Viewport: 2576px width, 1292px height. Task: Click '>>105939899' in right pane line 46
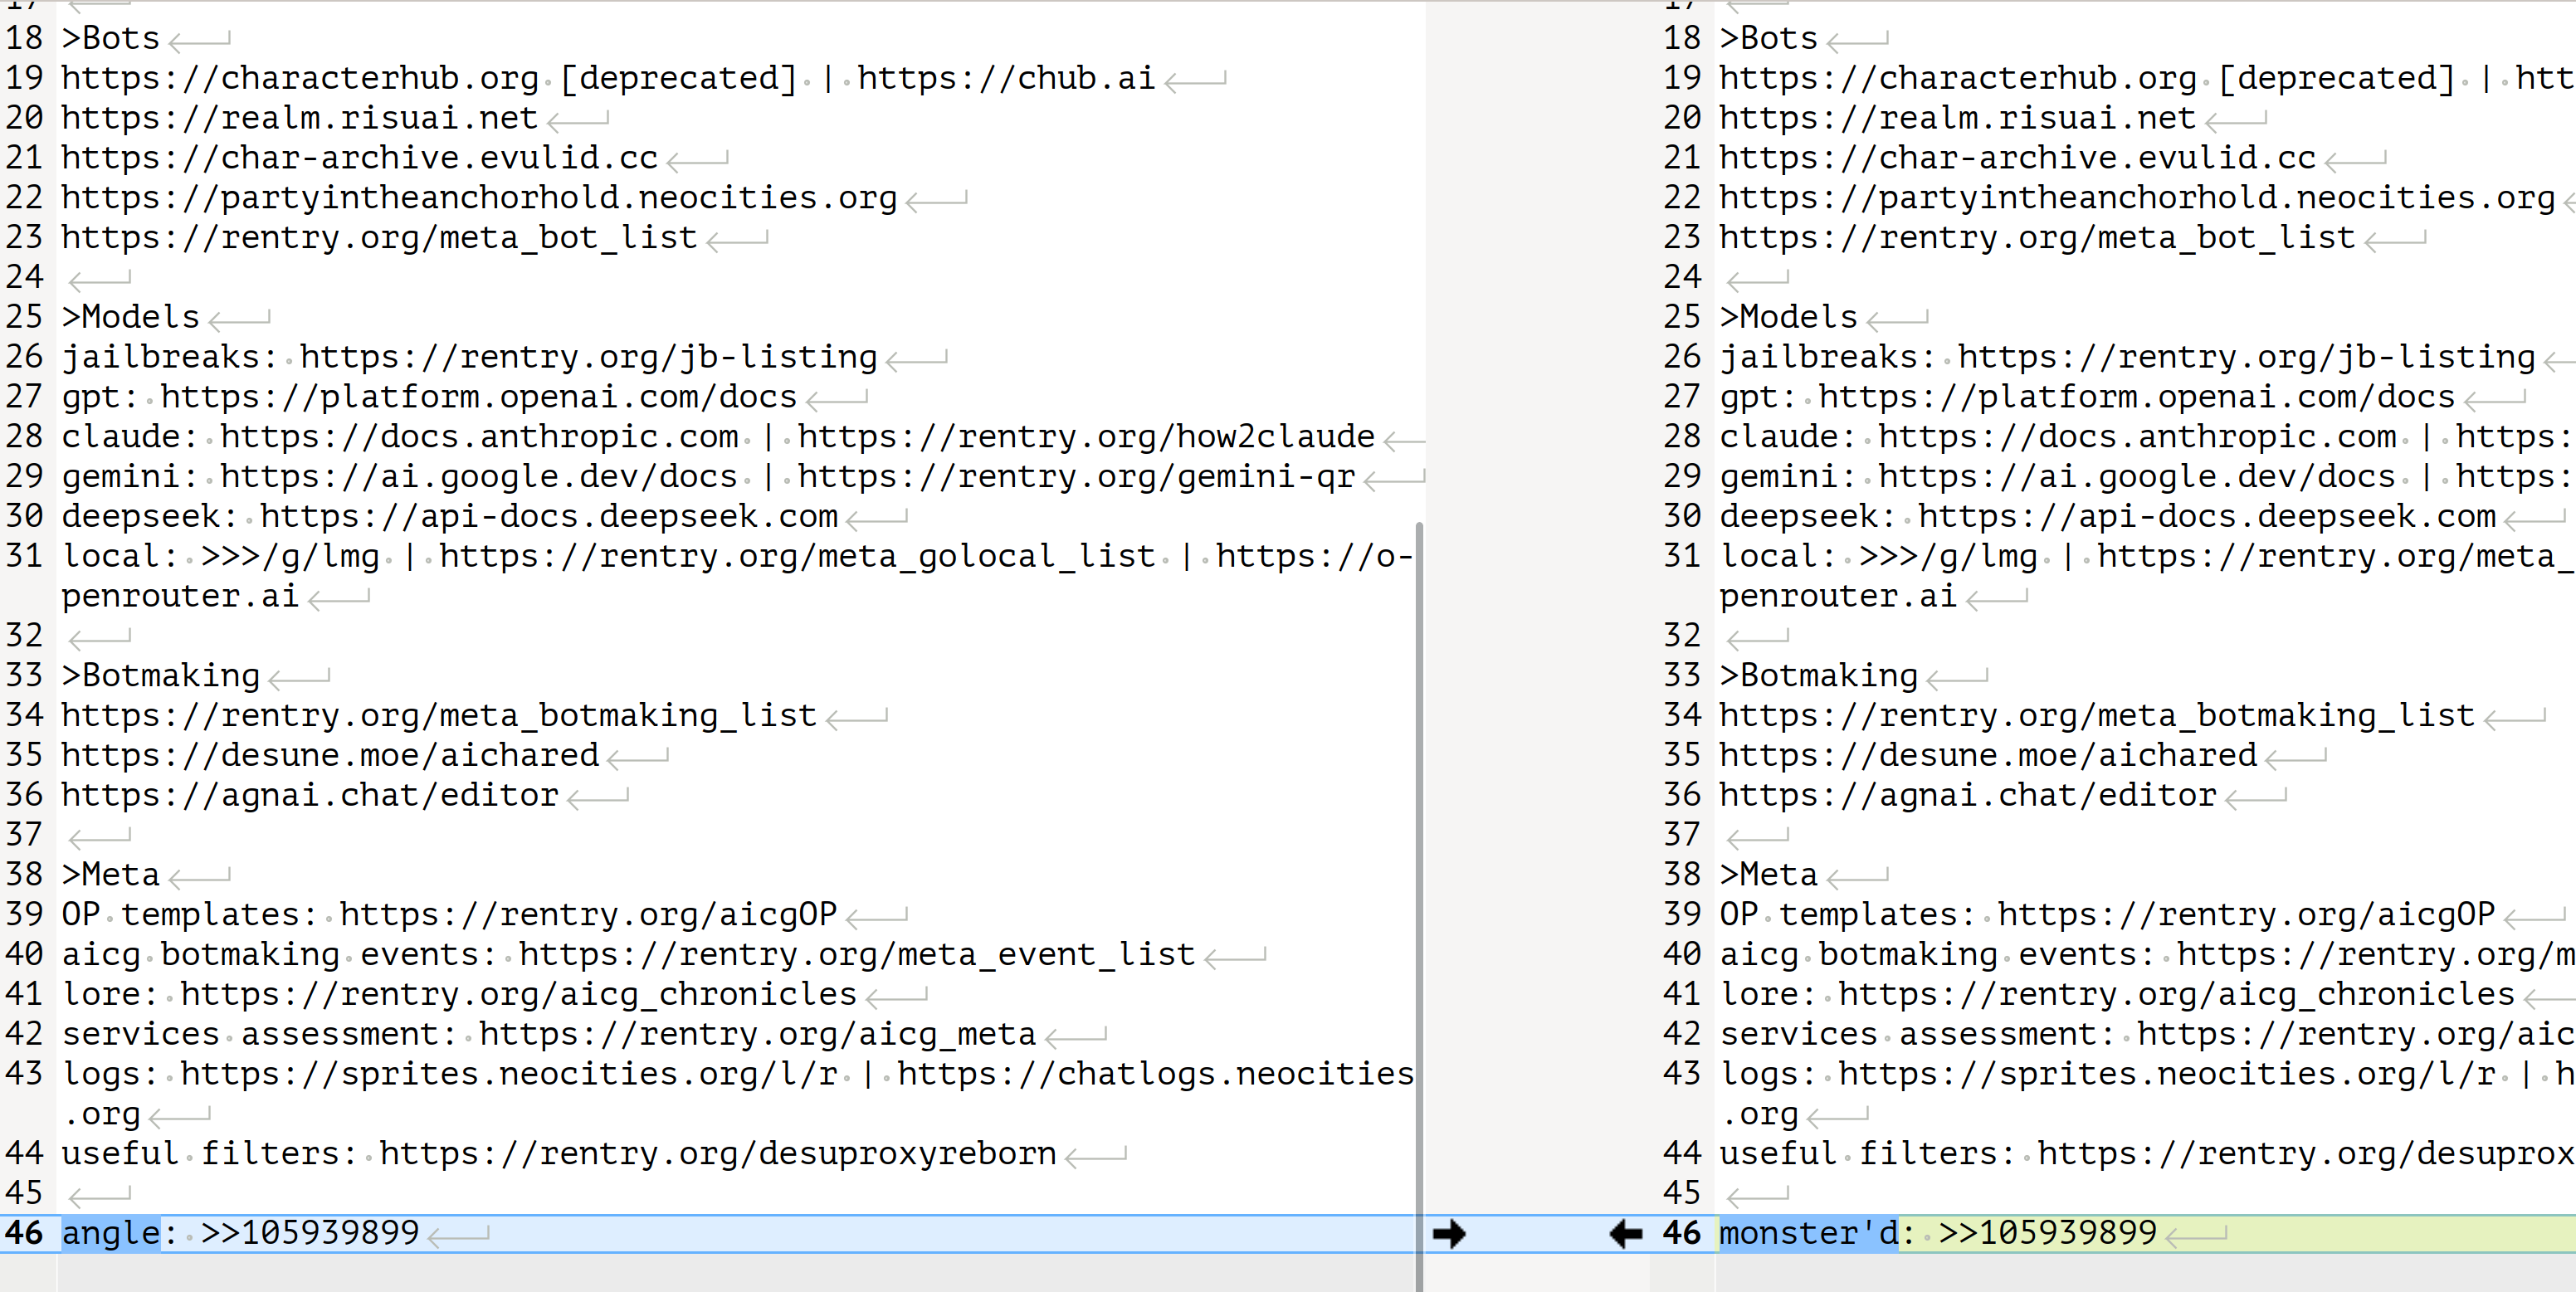tap(2047, 1233)
